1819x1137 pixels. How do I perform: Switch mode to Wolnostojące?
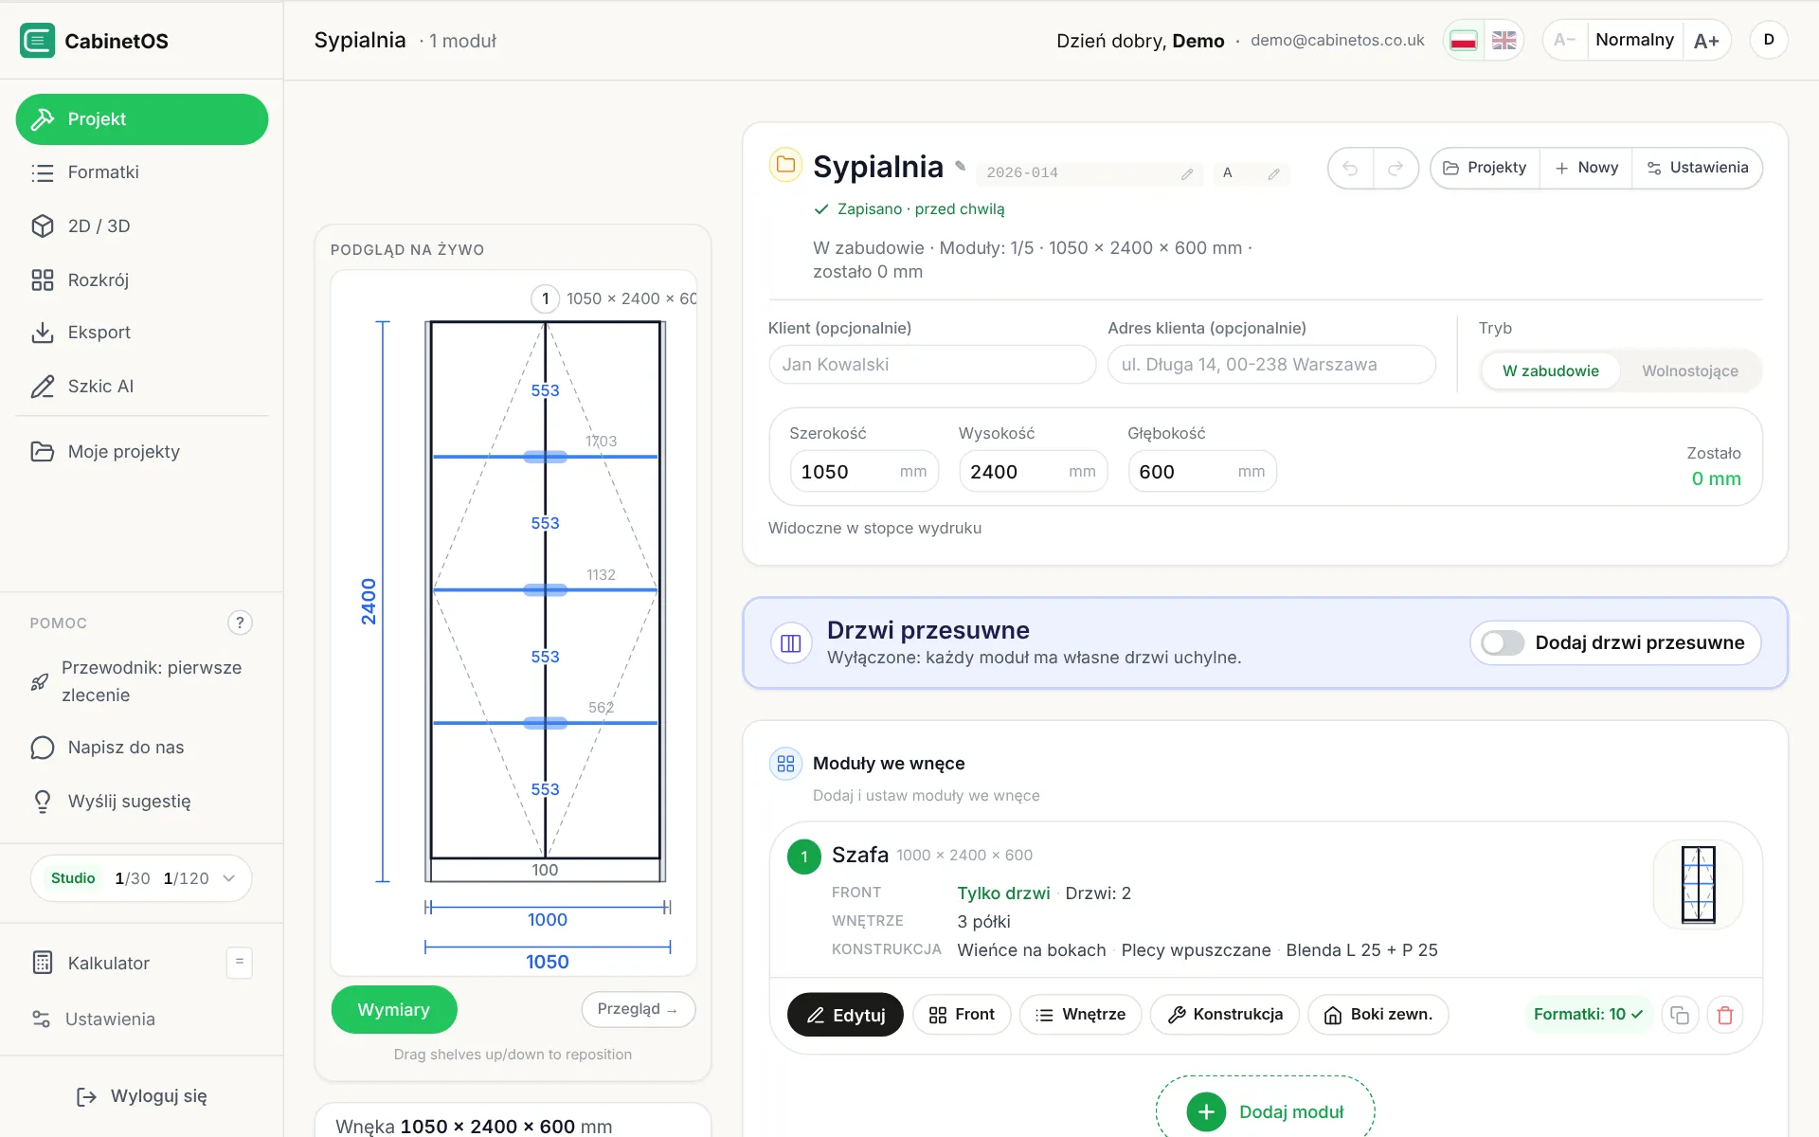click(x=1689, y=370)
